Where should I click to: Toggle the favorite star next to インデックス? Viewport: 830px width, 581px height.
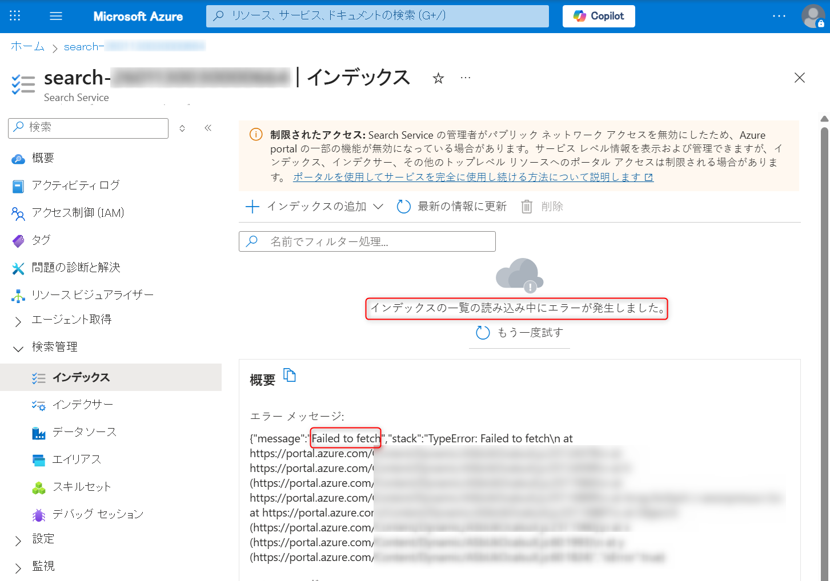click(x=438, y=78)
